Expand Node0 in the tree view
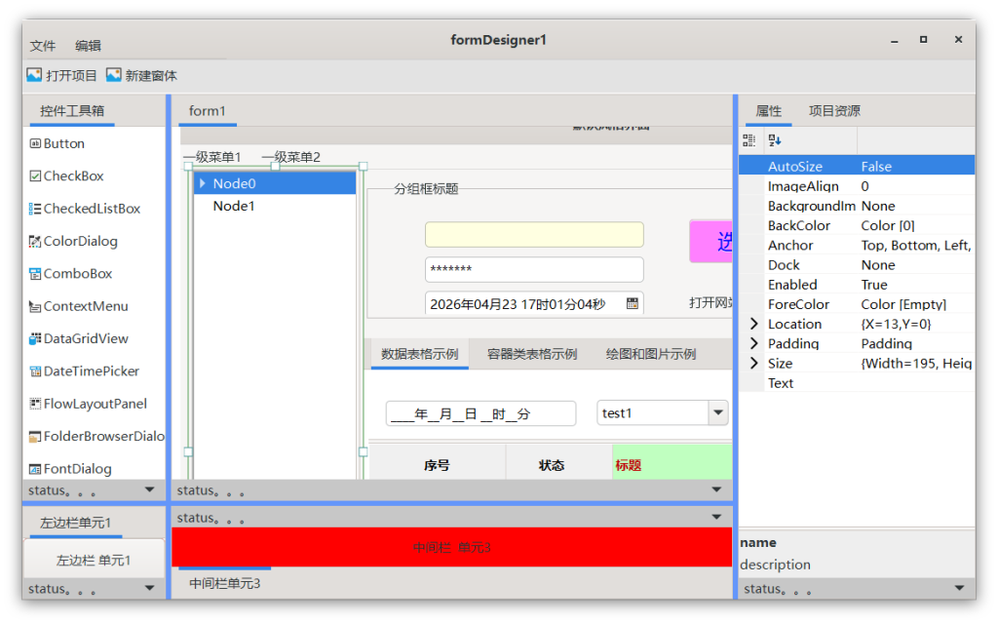The image size is (998, 624). 202,183
